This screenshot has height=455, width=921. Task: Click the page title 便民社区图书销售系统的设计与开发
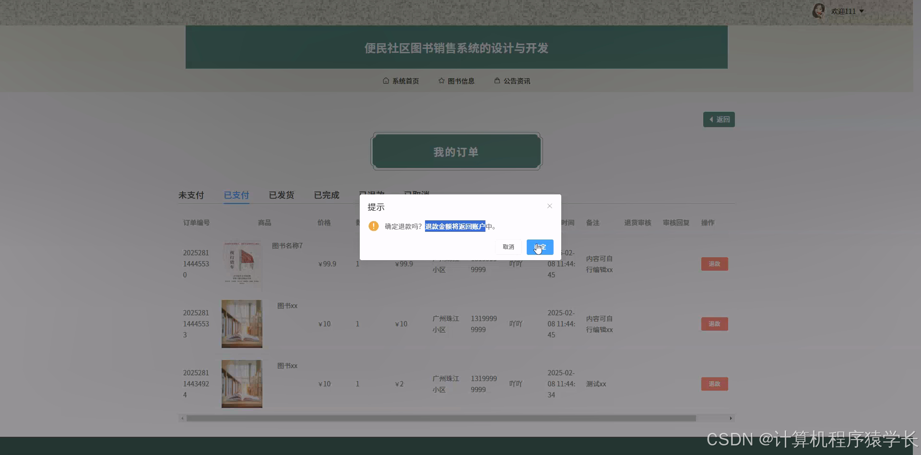click(456, 48)
